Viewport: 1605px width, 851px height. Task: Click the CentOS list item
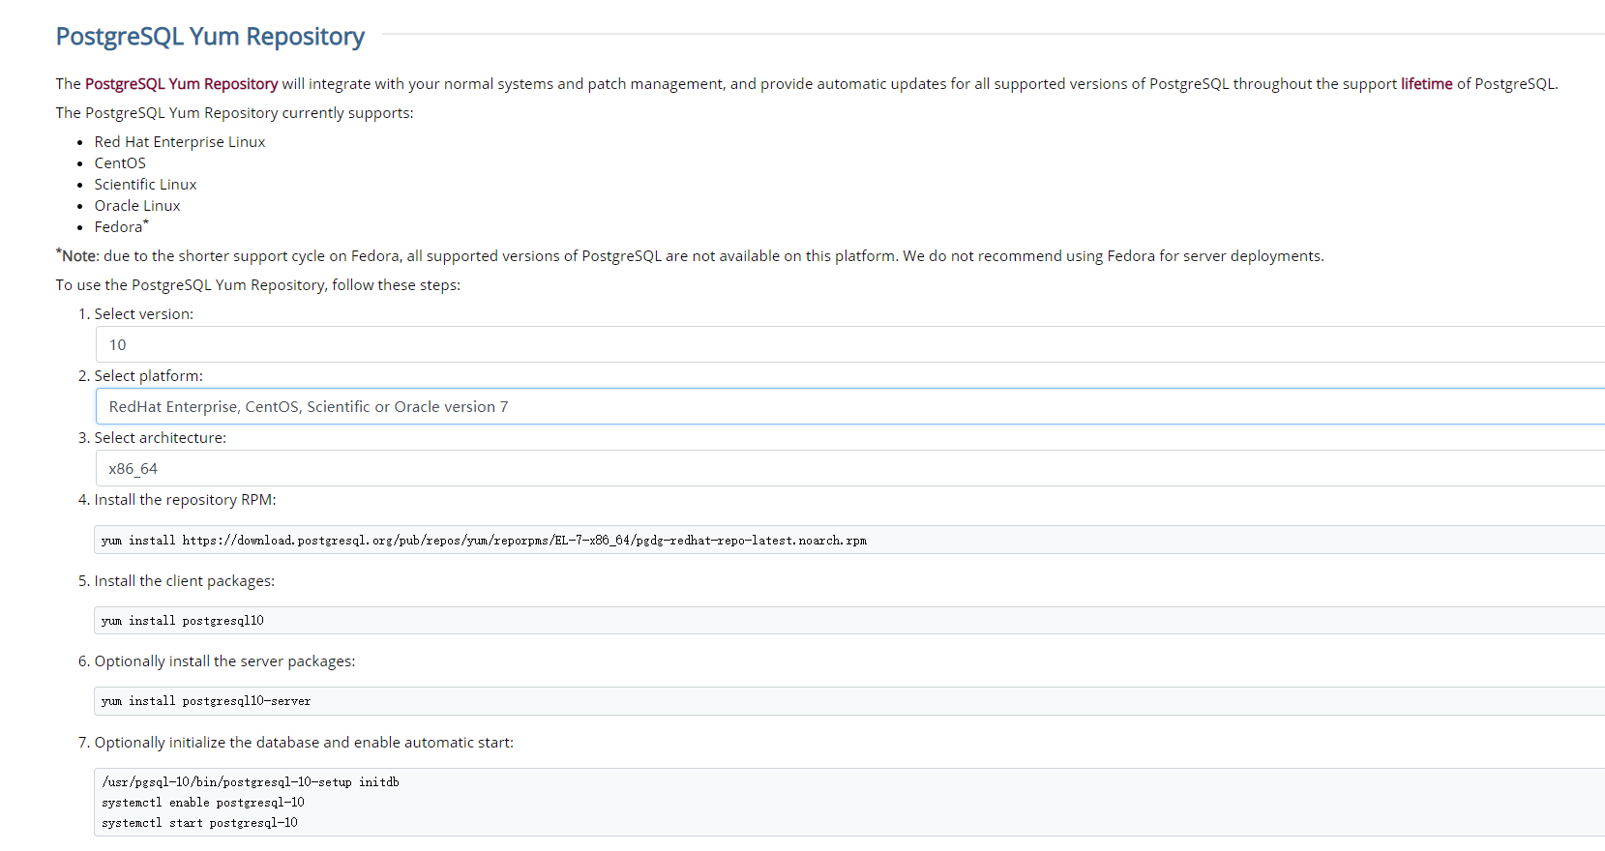tap(120, 163)
